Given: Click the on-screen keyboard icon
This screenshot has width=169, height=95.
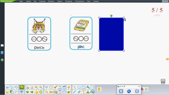Looking at the screenshot, I should [x=55, y=92].
